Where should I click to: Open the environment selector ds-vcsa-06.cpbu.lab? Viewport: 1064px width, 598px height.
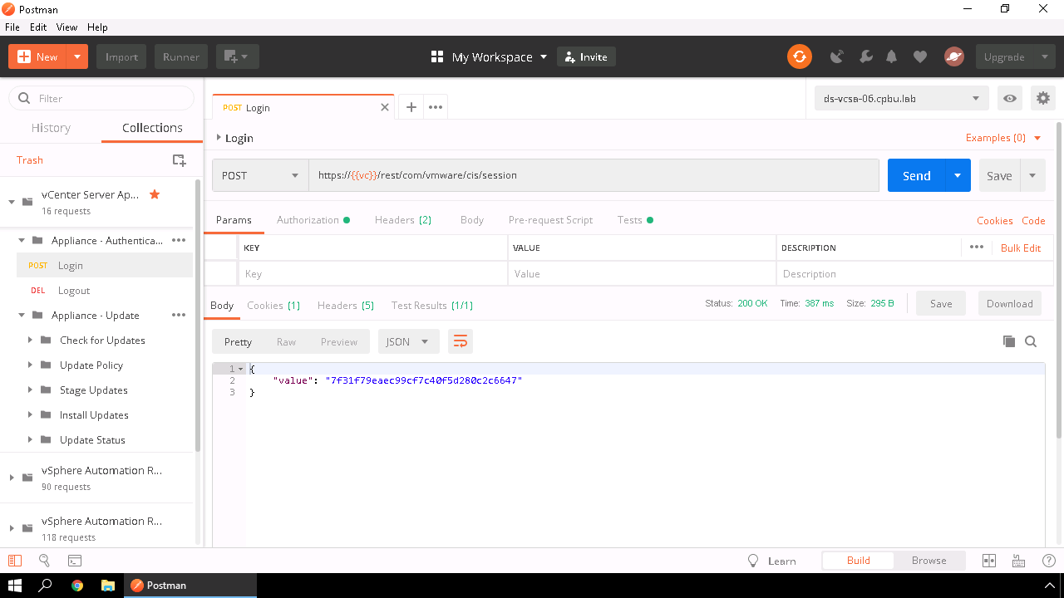click(901, 98)
